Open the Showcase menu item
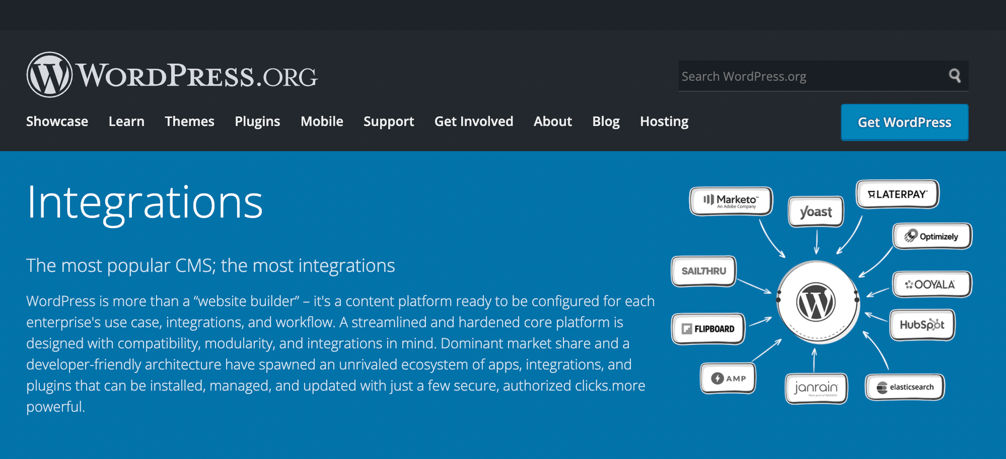1006x459 pixels. (57, 121)
